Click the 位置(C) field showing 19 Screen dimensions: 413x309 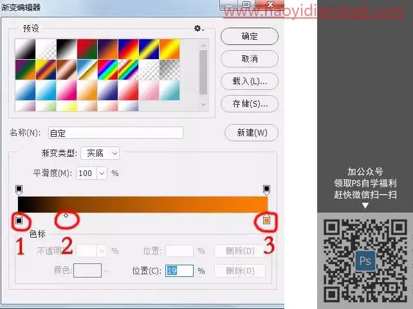click(179, 271)
